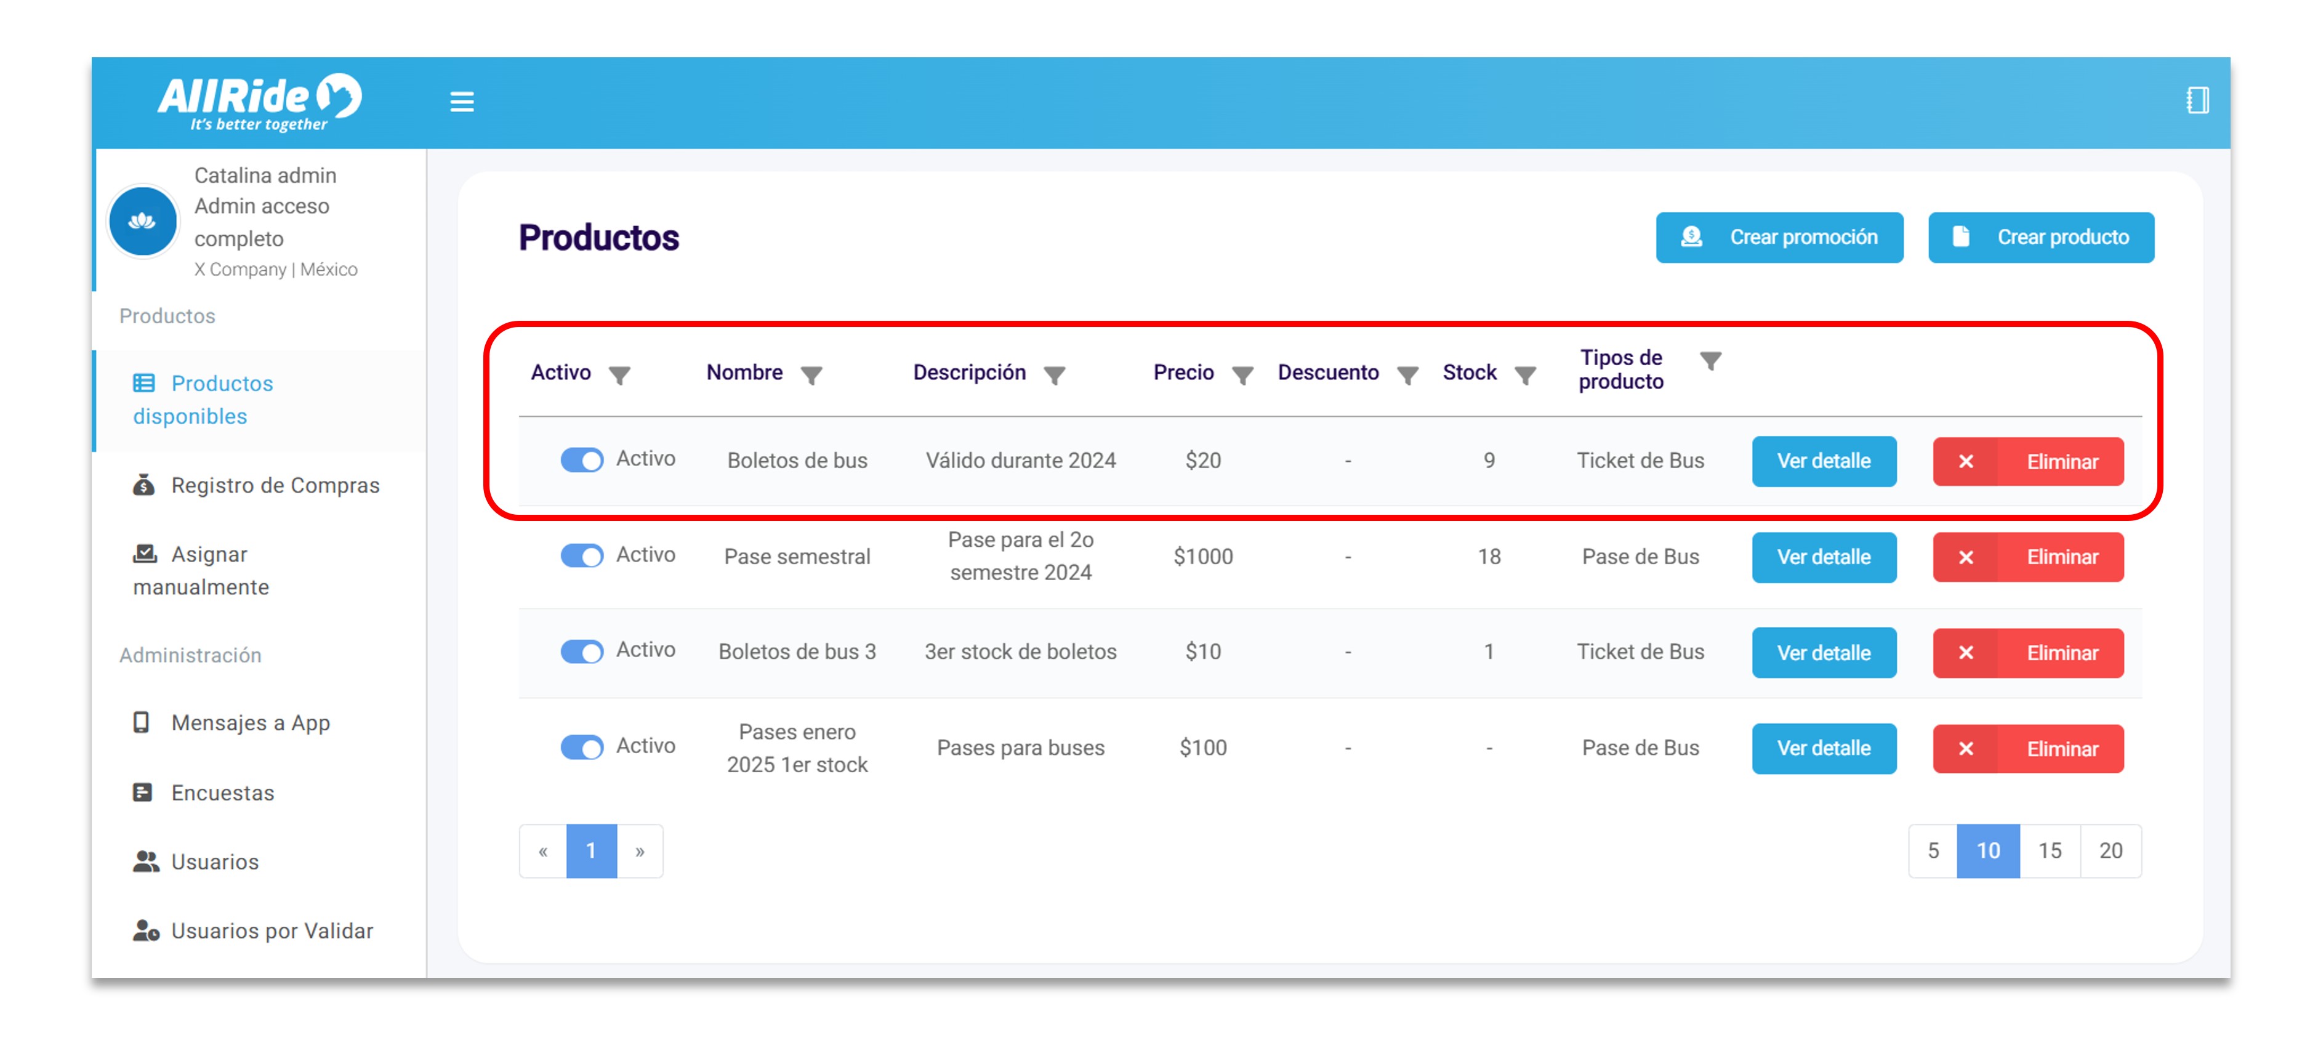The height and width of the screenshot is (1045, 2310).
Task: Click the 'Pases para buses' description
Action: point(1021,747)
